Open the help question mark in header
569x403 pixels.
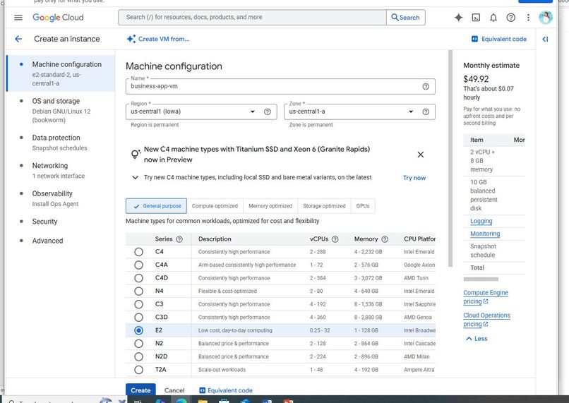pos(510,18)
